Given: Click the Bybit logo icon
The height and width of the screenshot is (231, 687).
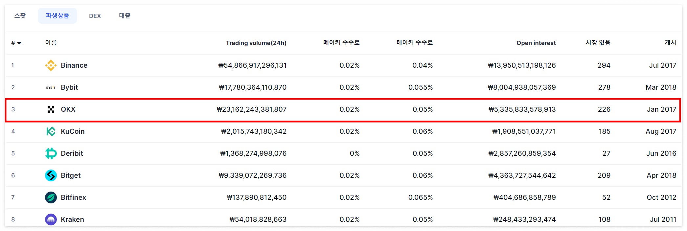Looking at the screenshot, I should coord(51,88).
